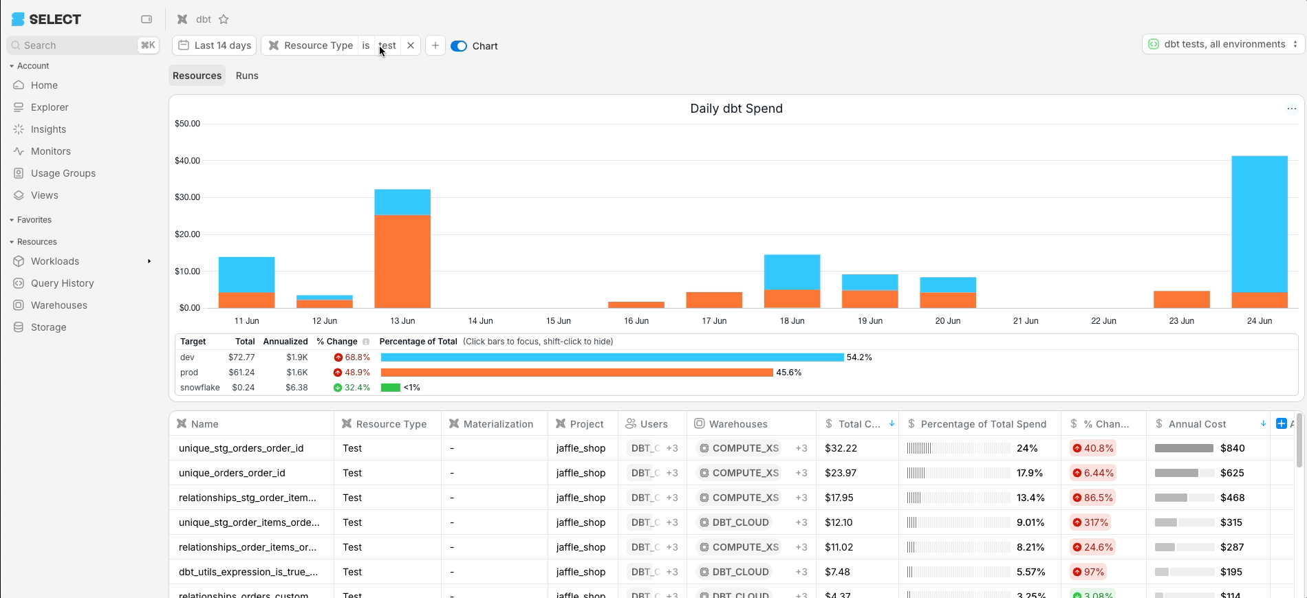Click the 317% change badge
1307x598 pixels.
[1090, 522]
